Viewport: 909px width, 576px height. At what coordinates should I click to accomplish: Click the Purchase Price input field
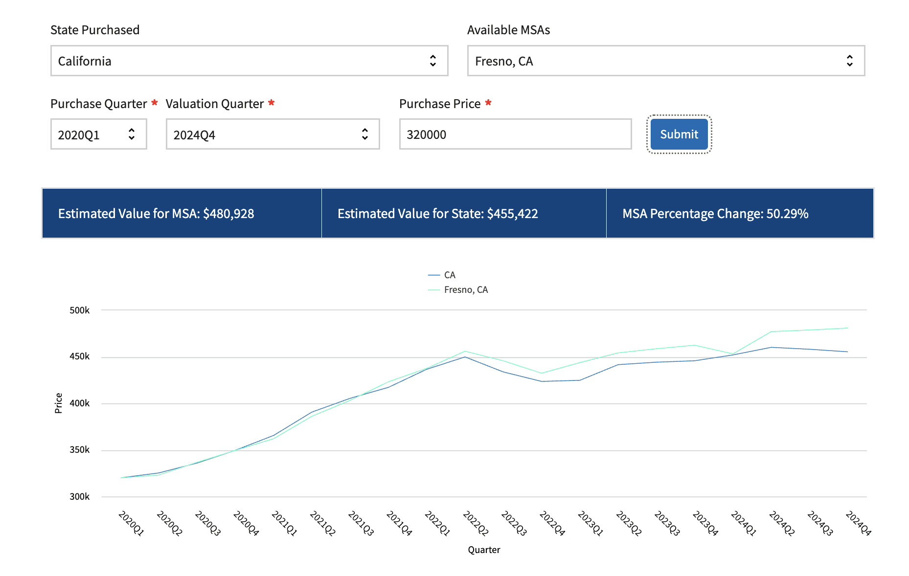click(x=515, y=134)
